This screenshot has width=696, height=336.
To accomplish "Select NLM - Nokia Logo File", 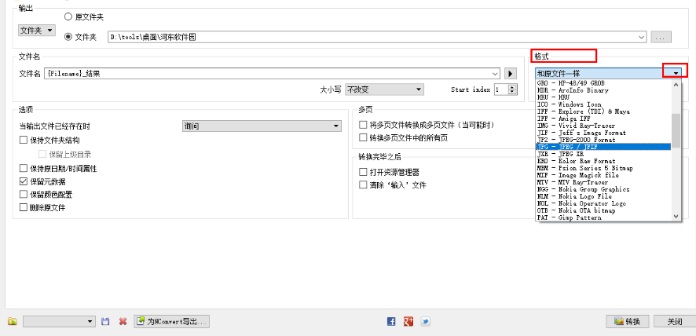I will click(x=603, y=196).
